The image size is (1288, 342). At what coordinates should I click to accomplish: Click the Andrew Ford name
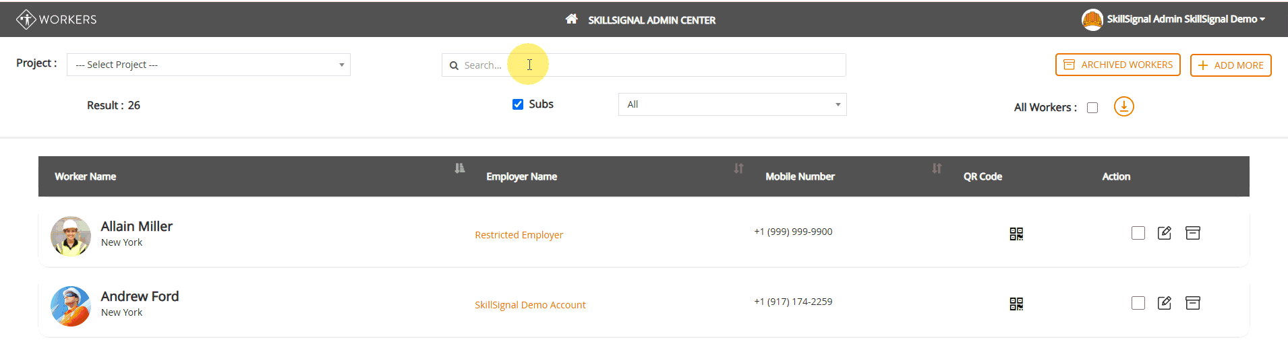pos(140,296)
